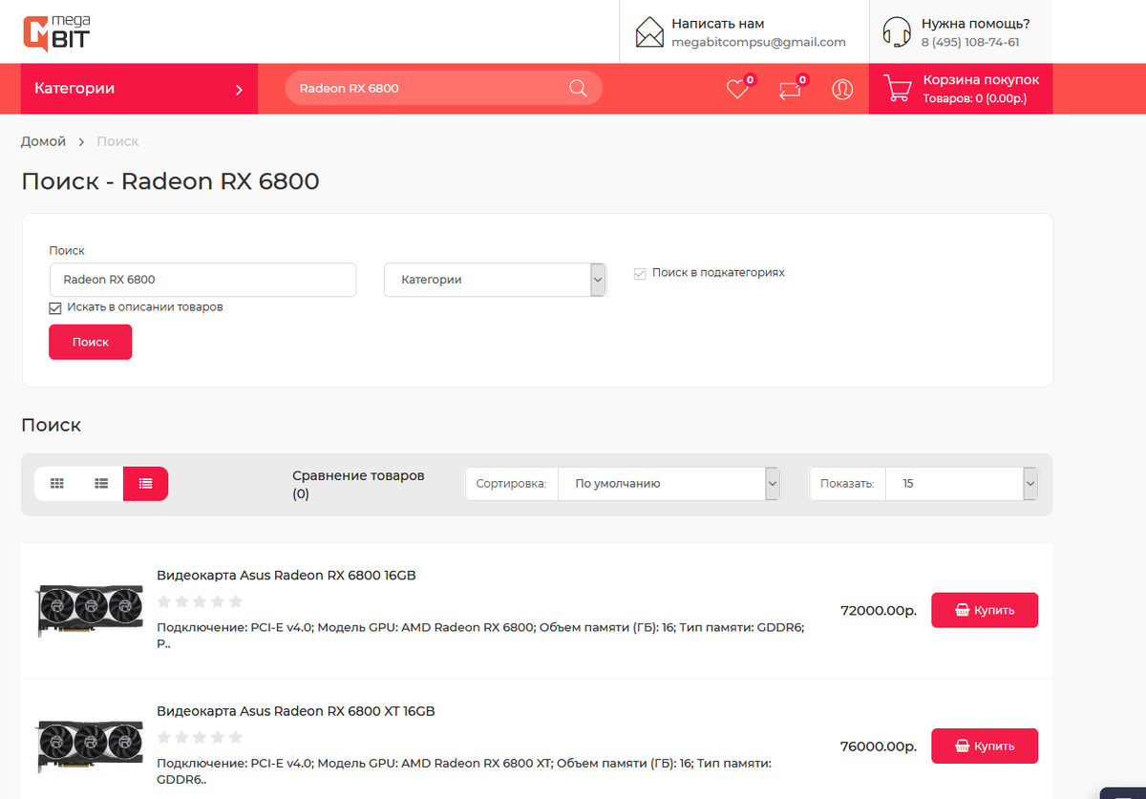This screenshot has width=1146, height=799.
Task: Open Видеокарта Asus Radeon RX 6800 XT title
Action: point(296,711)
